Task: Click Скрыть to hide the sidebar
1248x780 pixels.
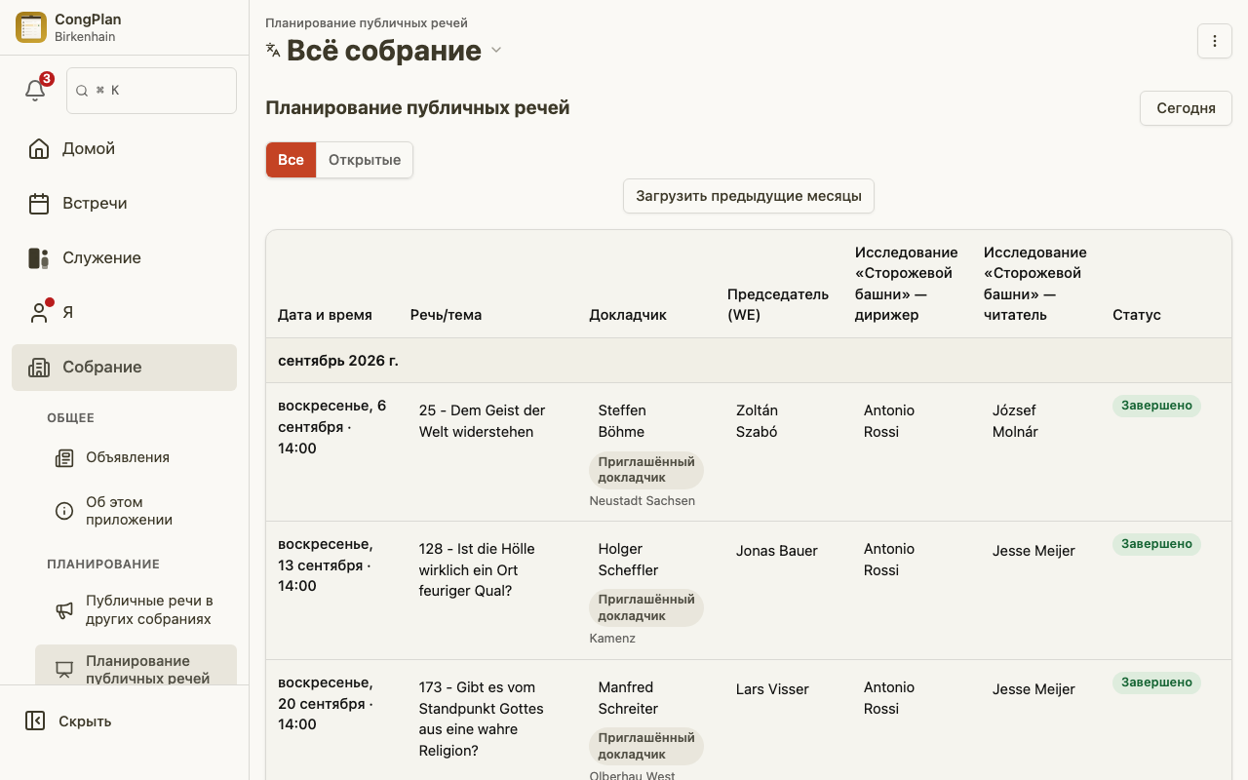Action: click(124, 721)
